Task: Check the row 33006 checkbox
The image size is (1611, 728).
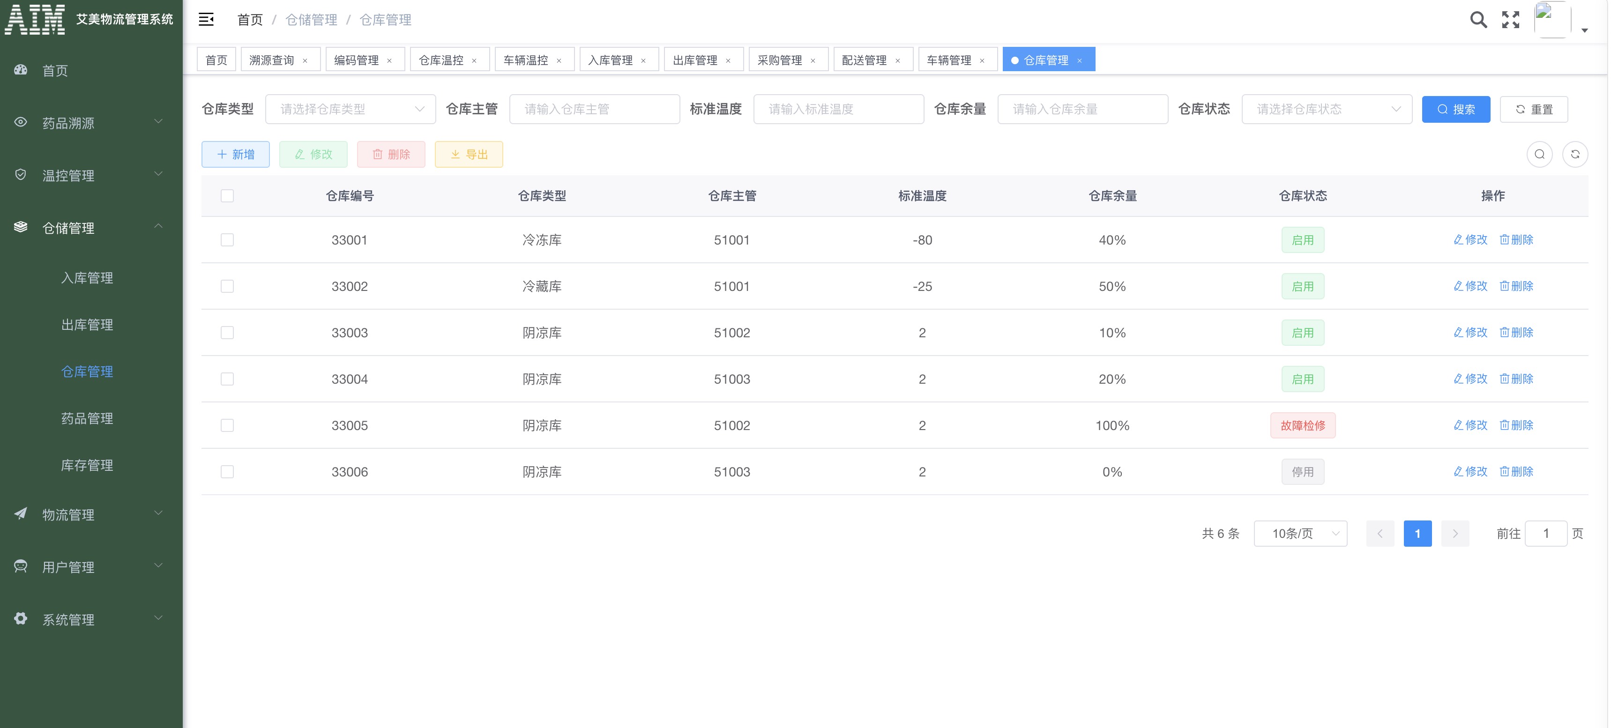Action: [x=227, y=471]
